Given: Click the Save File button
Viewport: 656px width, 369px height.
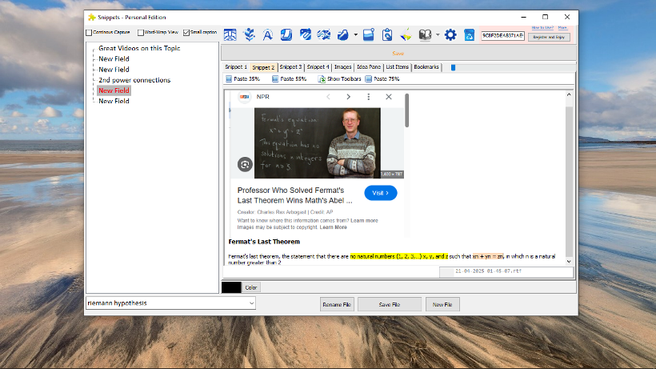Looking at the screenshot, I should click(x=390, y=305).
